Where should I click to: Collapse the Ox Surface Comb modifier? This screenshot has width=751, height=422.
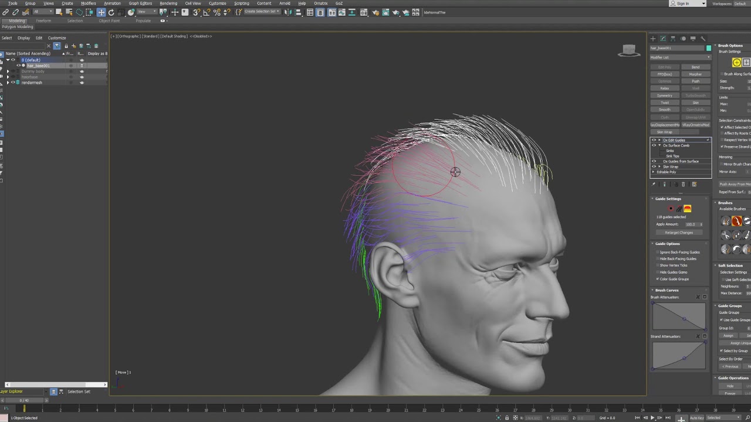coord(659,145)
